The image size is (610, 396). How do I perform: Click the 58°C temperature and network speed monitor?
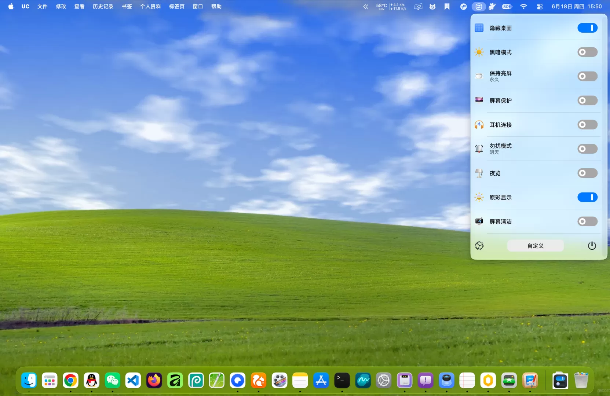(391, 6)
